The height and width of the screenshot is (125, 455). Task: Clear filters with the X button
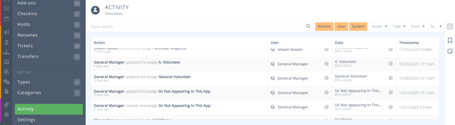(450, 26)
